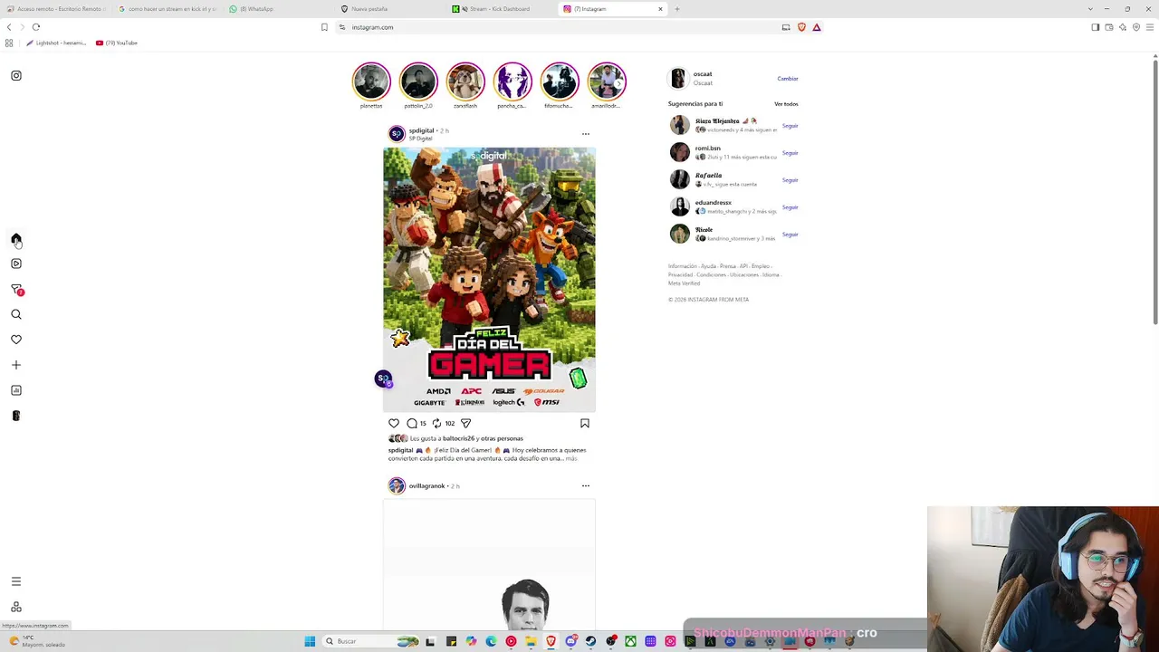1159x652 pixels.
Task: Open a new browser tab
Action: (x=677, y=9)
